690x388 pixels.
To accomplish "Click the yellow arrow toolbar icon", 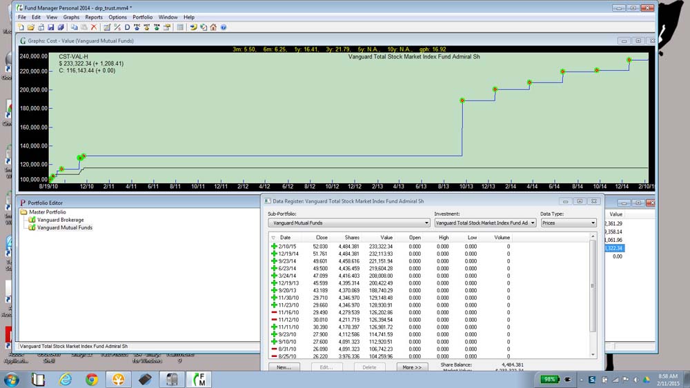I will point(193,28).
